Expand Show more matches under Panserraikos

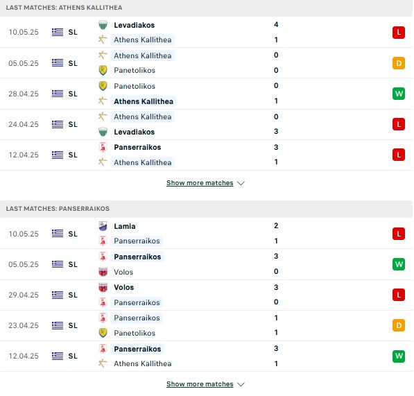200,384
